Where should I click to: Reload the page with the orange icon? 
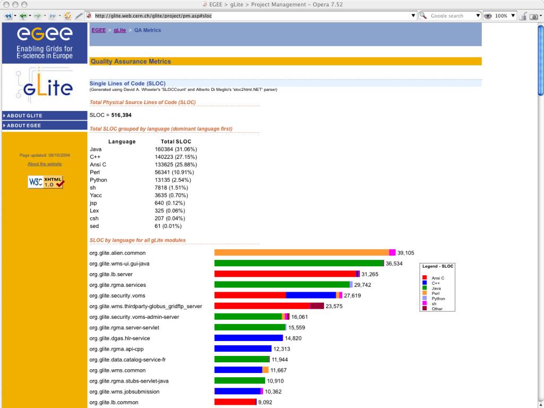pyautogui.click(x=67, y=15)
